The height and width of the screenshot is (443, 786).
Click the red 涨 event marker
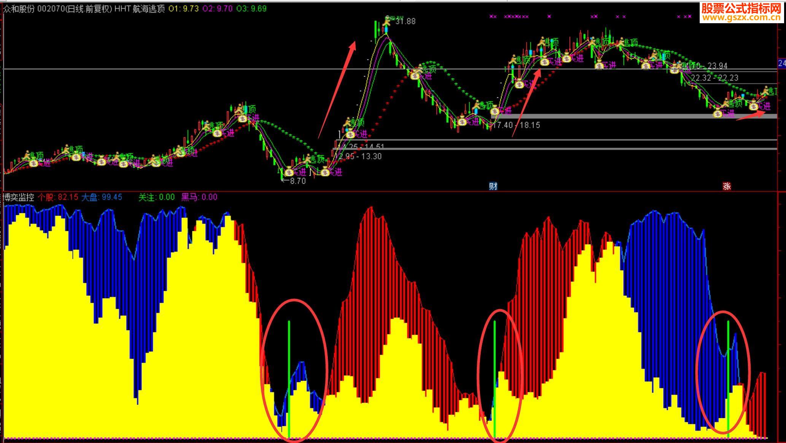pos(727,186)
